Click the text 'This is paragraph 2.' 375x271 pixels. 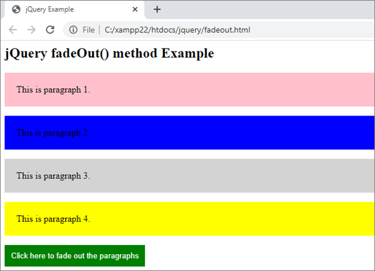[x=53, y=132]
